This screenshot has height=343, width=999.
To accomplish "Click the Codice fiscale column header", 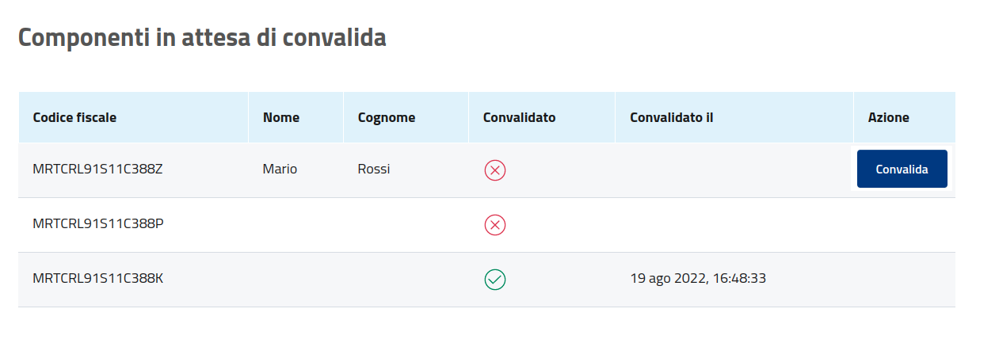I will pyautogui.click(x=74, y=117).
